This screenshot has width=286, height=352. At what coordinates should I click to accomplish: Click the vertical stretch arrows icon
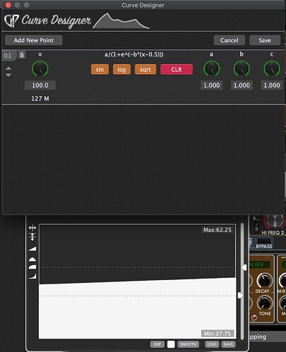click(x=32, y=237)
